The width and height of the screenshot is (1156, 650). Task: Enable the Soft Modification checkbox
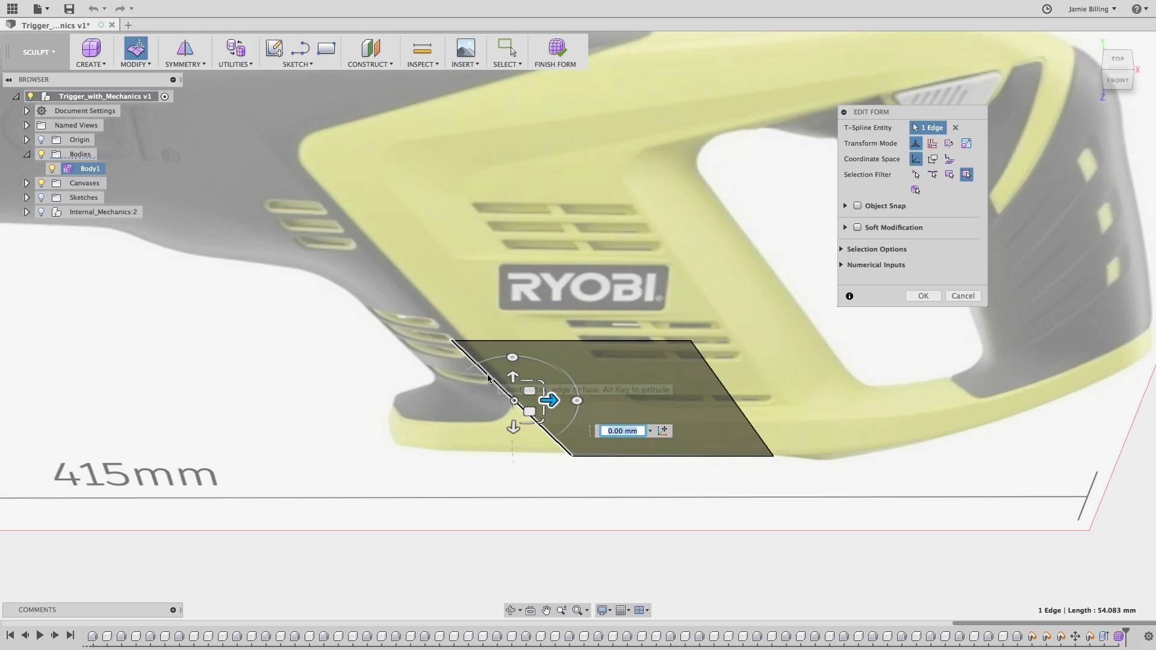[857, 227]
